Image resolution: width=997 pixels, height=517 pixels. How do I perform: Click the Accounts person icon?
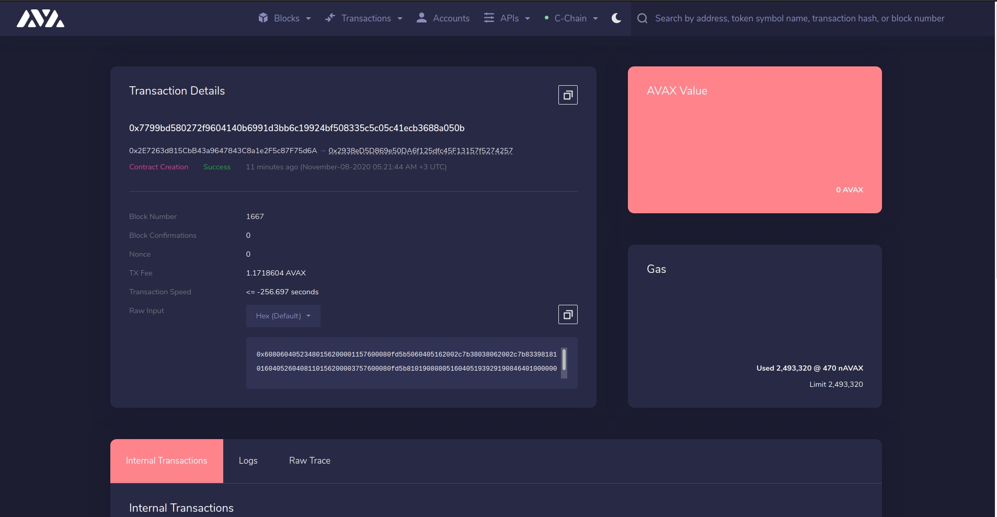(421, 18)
